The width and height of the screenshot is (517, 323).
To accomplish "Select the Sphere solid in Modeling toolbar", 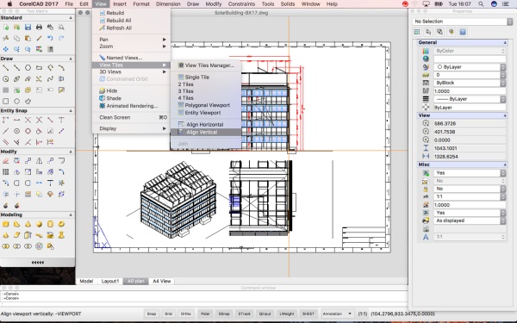I will pos(39,224).
